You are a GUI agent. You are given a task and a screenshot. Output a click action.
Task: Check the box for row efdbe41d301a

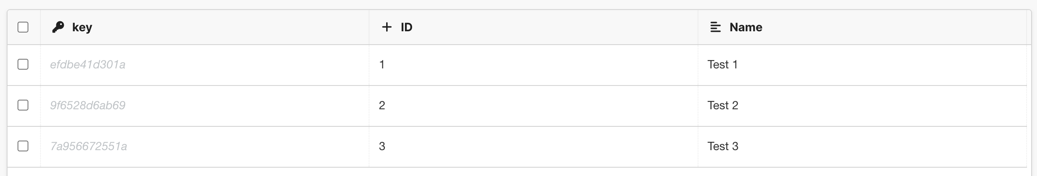[x=23, y=64]
